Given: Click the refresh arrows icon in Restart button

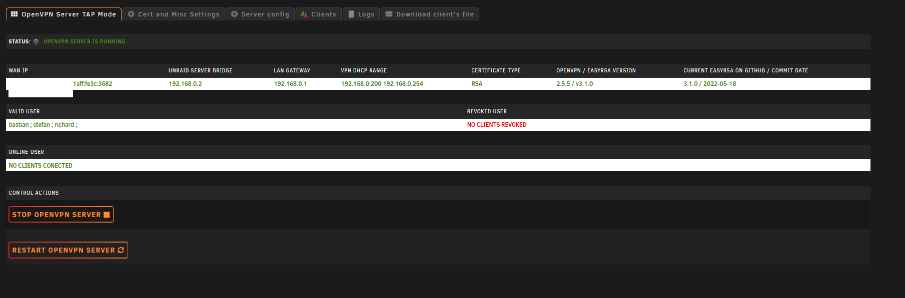Looking at the screenshot, I should coord(121,250).
